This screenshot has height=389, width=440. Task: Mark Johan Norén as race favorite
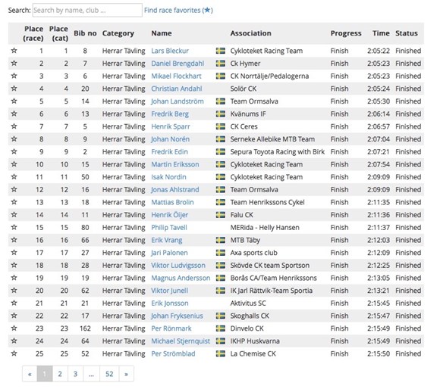[14, 139]
